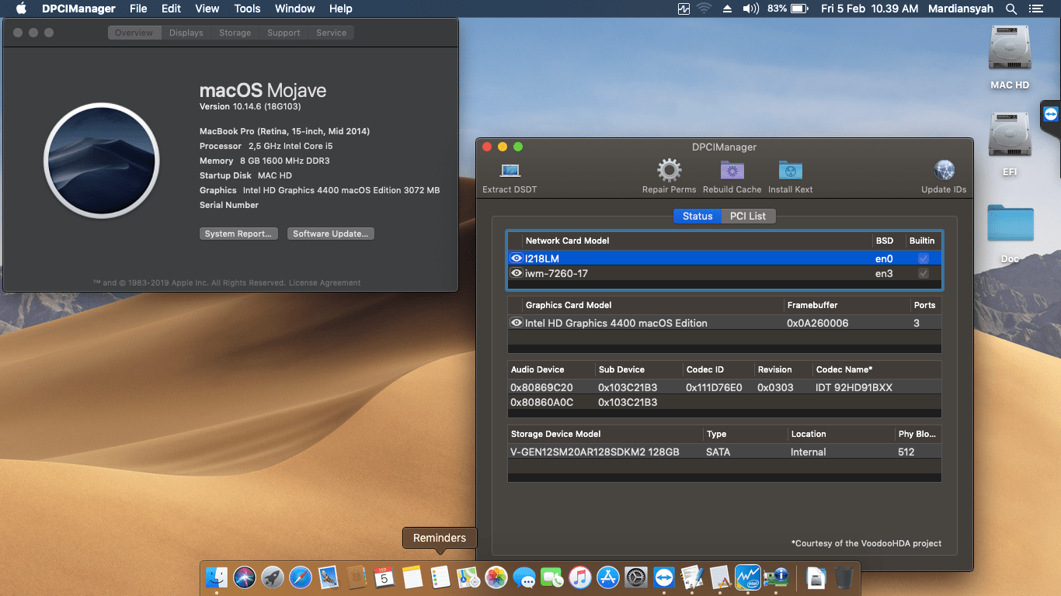Open Calendar dock icon showing 5
The width and height of the screenshot is (1061, 596).
(384, 577)
